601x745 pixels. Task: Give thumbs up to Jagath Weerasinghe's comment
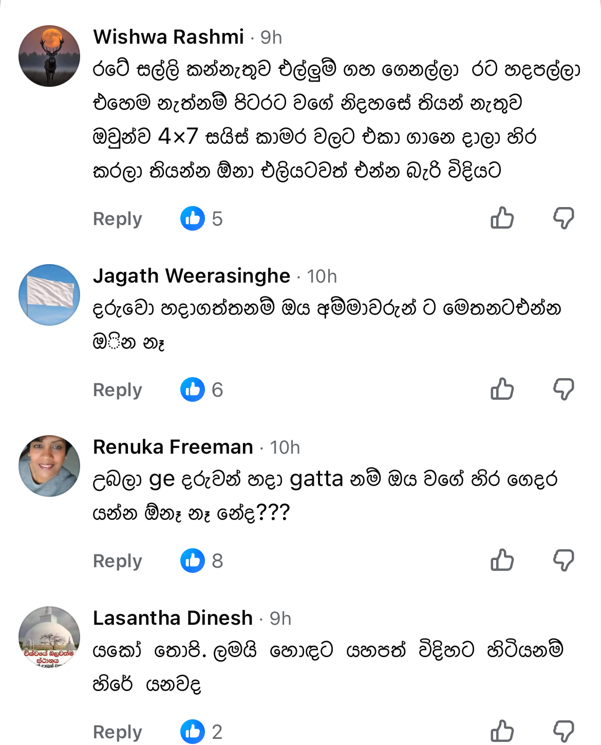502,389
